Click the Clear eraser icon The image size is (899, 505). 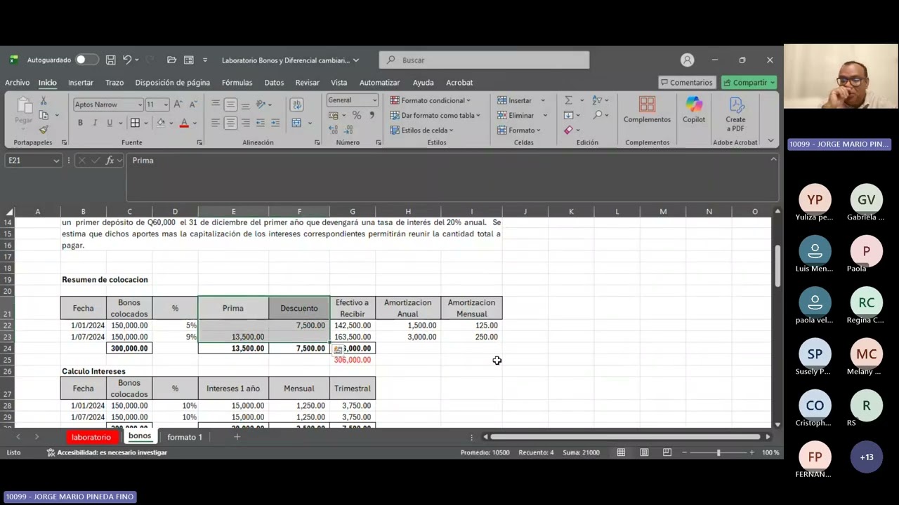568,130
